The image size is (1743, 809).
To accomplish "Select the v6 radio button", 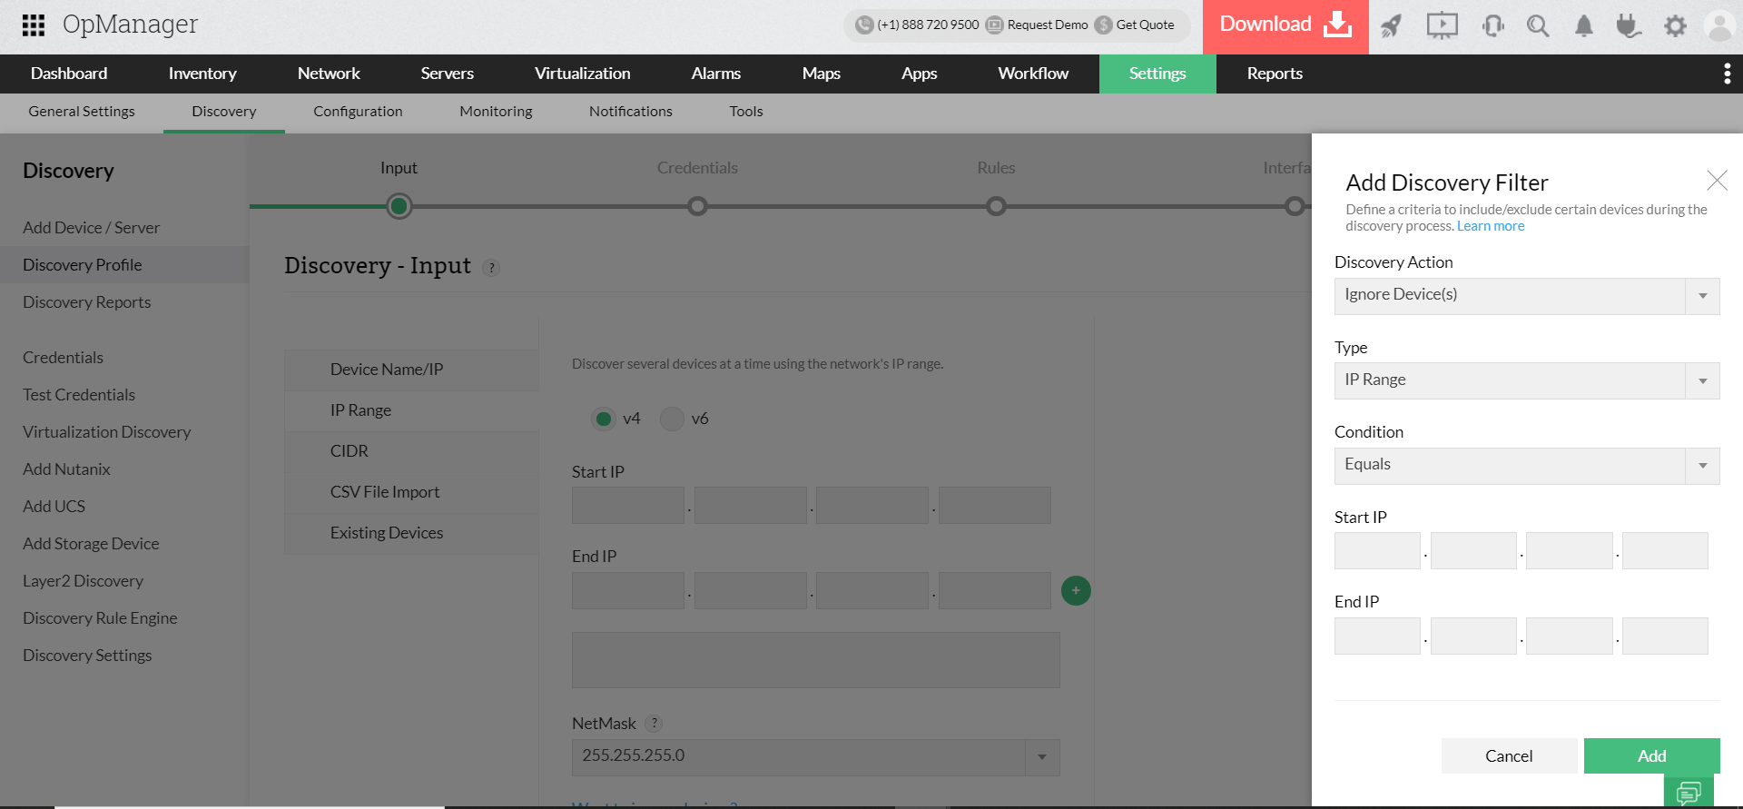I will 672,419.
